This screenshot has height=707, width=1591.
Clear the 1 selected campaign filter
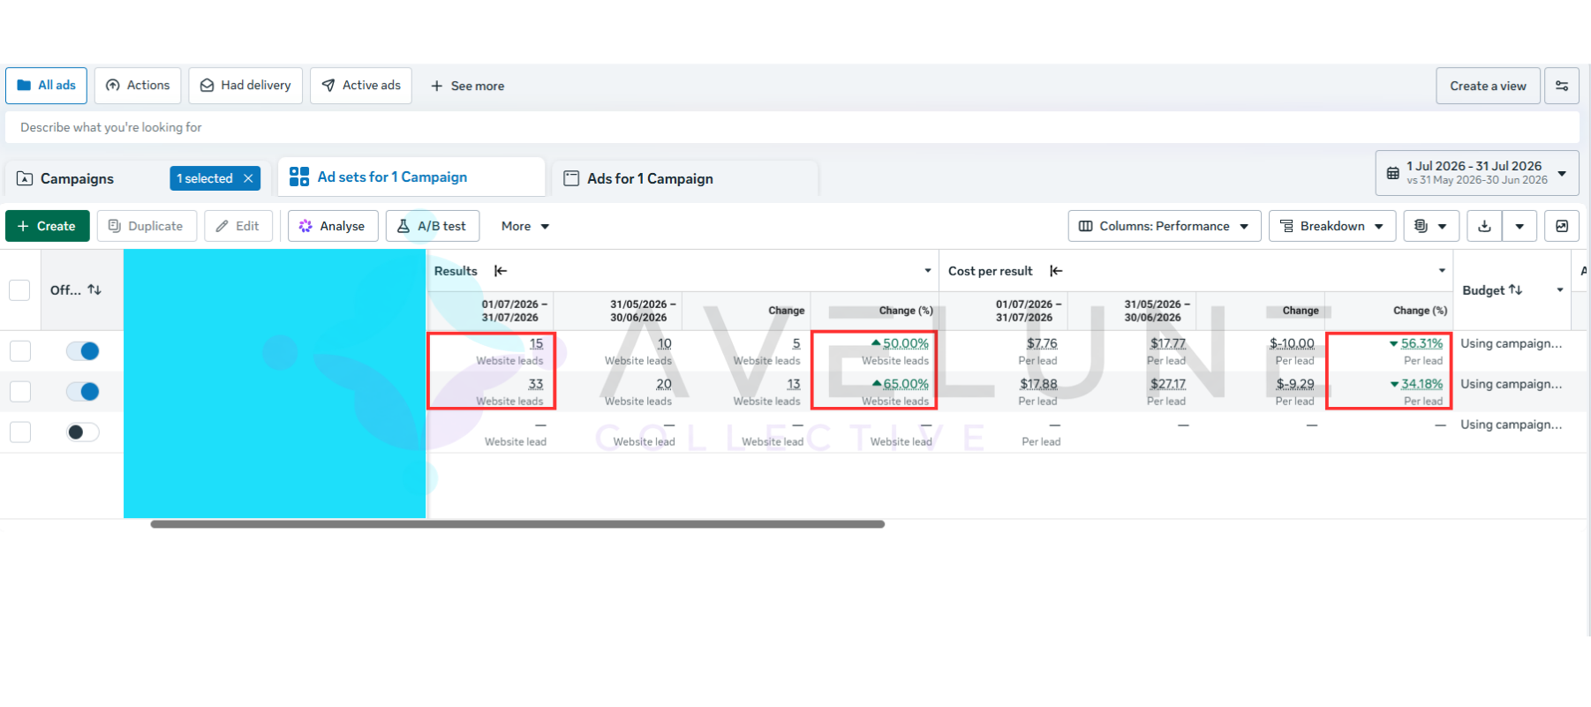point(248,178)
